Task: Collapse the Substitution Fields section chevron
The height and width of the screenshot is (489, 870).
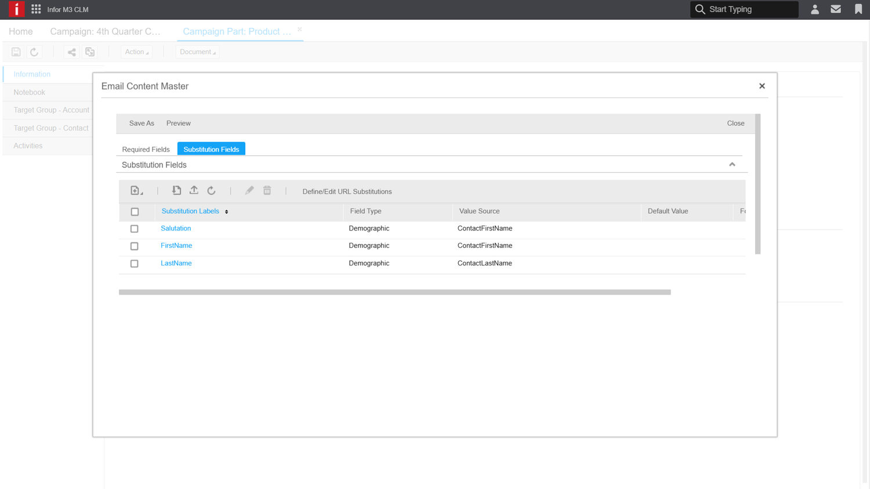Action: tap(732, 165)
